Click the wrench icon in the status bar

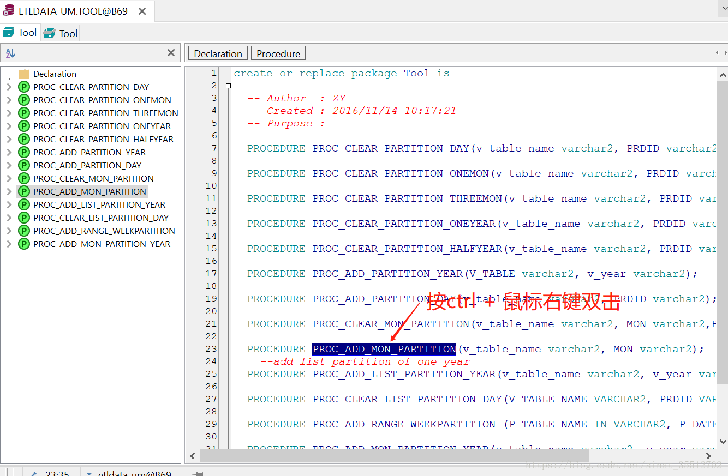point(33,473)
